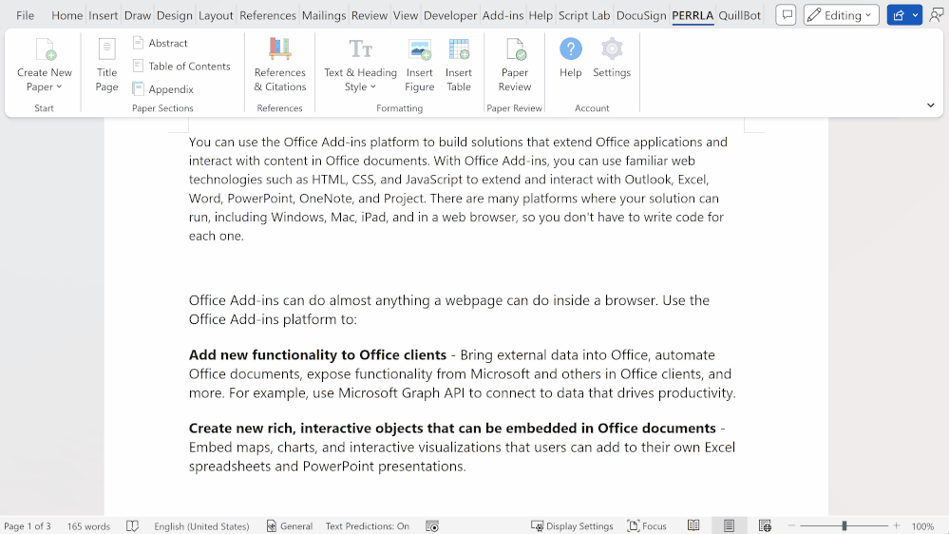This screenshot has width=949, height=534.
Task: Collapse the ribbon with the chevron
Action: (931, 105)
